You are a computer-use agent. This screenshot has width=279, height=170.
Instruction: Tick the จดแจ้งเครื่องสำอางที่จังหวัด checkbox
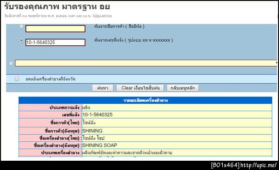[17, 79]
